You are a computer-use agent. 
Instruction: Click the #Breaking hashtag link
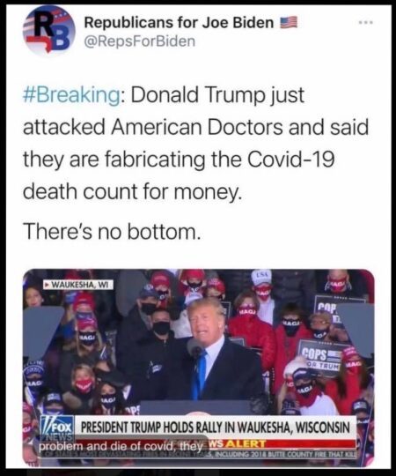point(71,94)
